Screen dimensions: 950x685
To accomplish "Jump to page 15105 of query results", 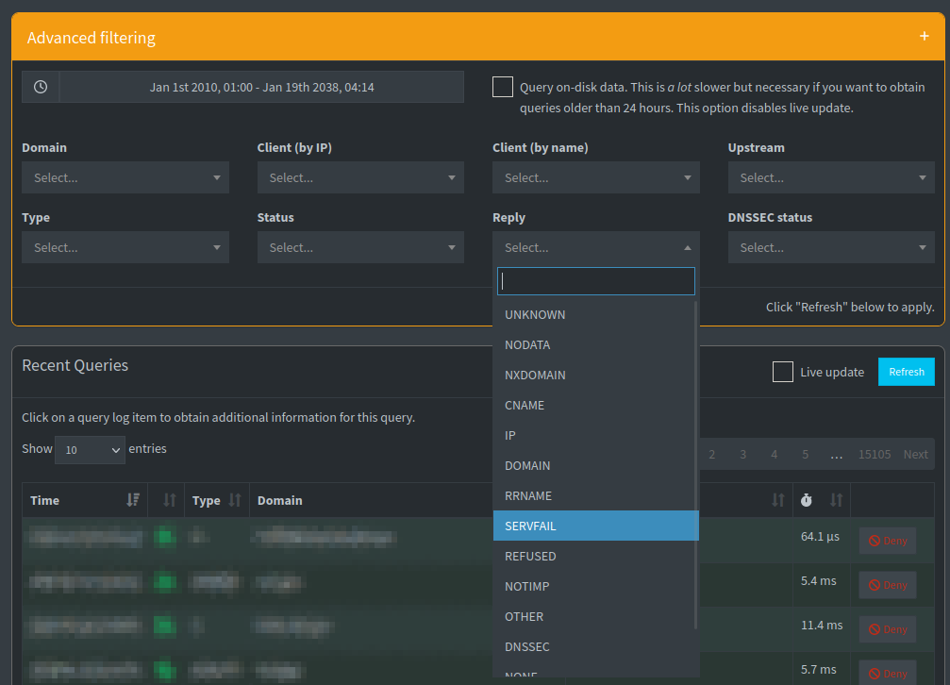I will point(874,454).
